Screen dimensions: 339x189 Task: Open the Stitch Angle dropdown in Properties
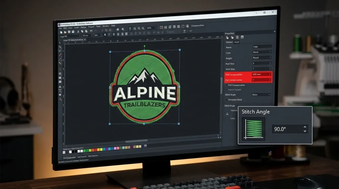coord(261,94)
